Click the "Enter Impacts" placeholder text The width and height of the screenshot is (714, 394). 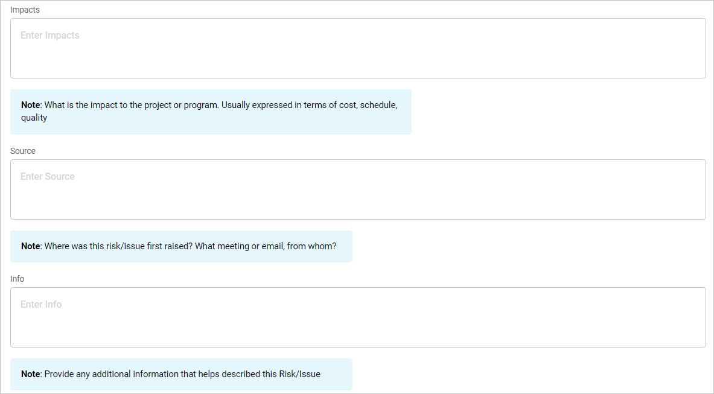(50, 36)
